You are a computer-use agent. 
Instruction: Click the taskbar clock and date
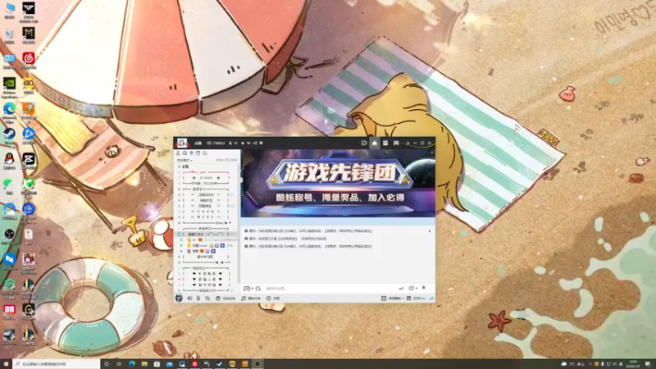[x=633, y=364]
